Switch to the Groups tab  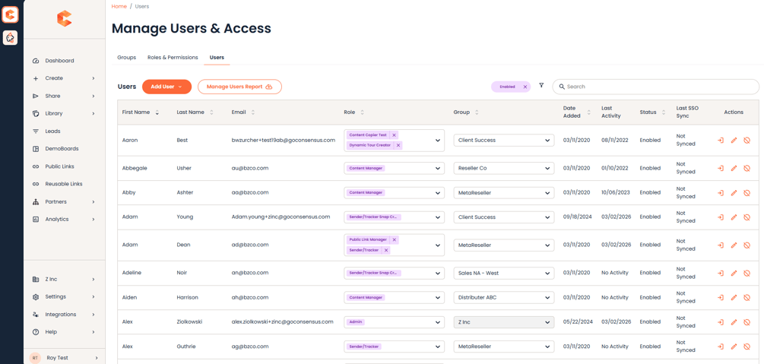[127, 58]
